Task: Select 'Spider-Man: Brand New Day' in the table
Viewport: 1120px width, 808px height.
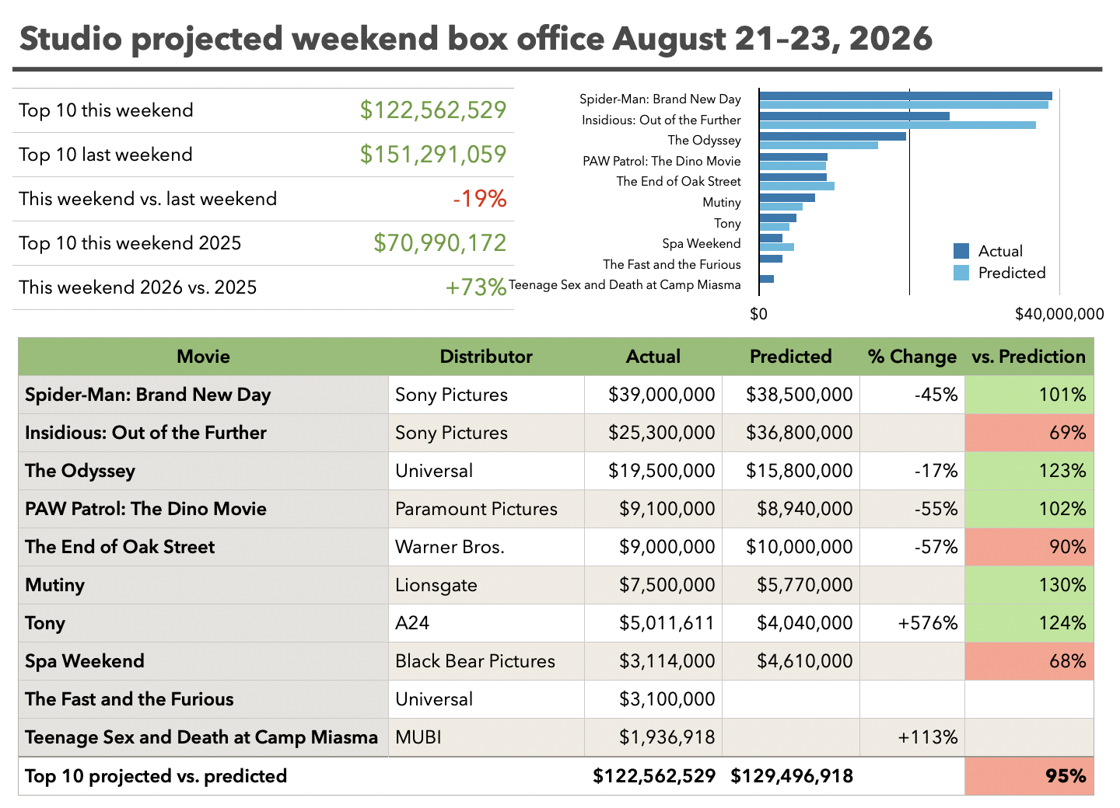Action: pyautogui.click(x=203, y=395)
